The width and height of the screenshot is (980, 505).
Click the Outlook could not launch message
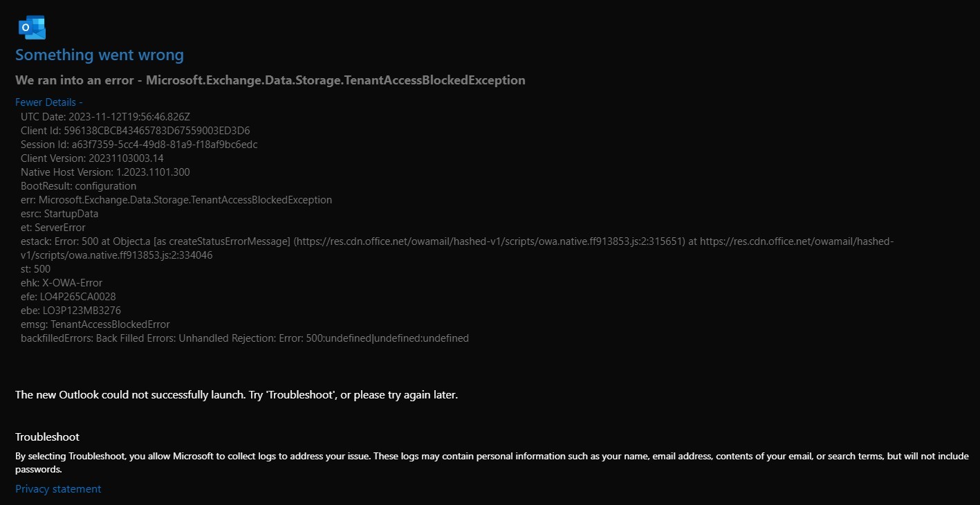click(237, 395)
